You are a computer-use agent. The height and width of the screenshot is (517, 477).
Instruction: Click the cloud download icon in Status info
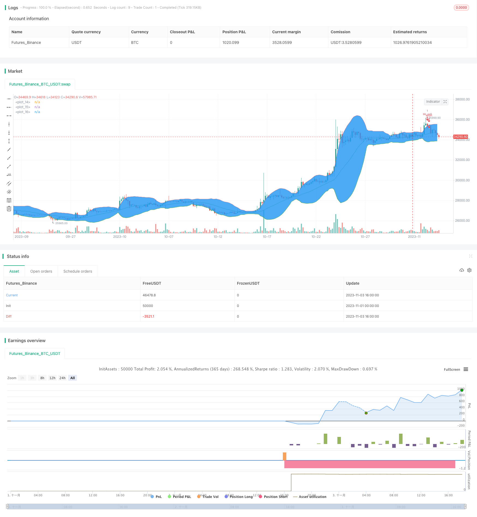(x=461, y=270)
